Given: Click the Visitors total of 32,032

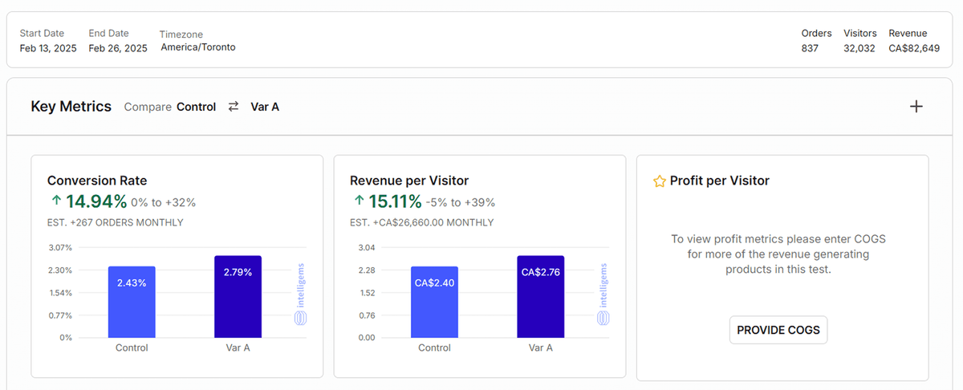Looking at the screenshot, I should pyautogui.click(x=859, y=48).
